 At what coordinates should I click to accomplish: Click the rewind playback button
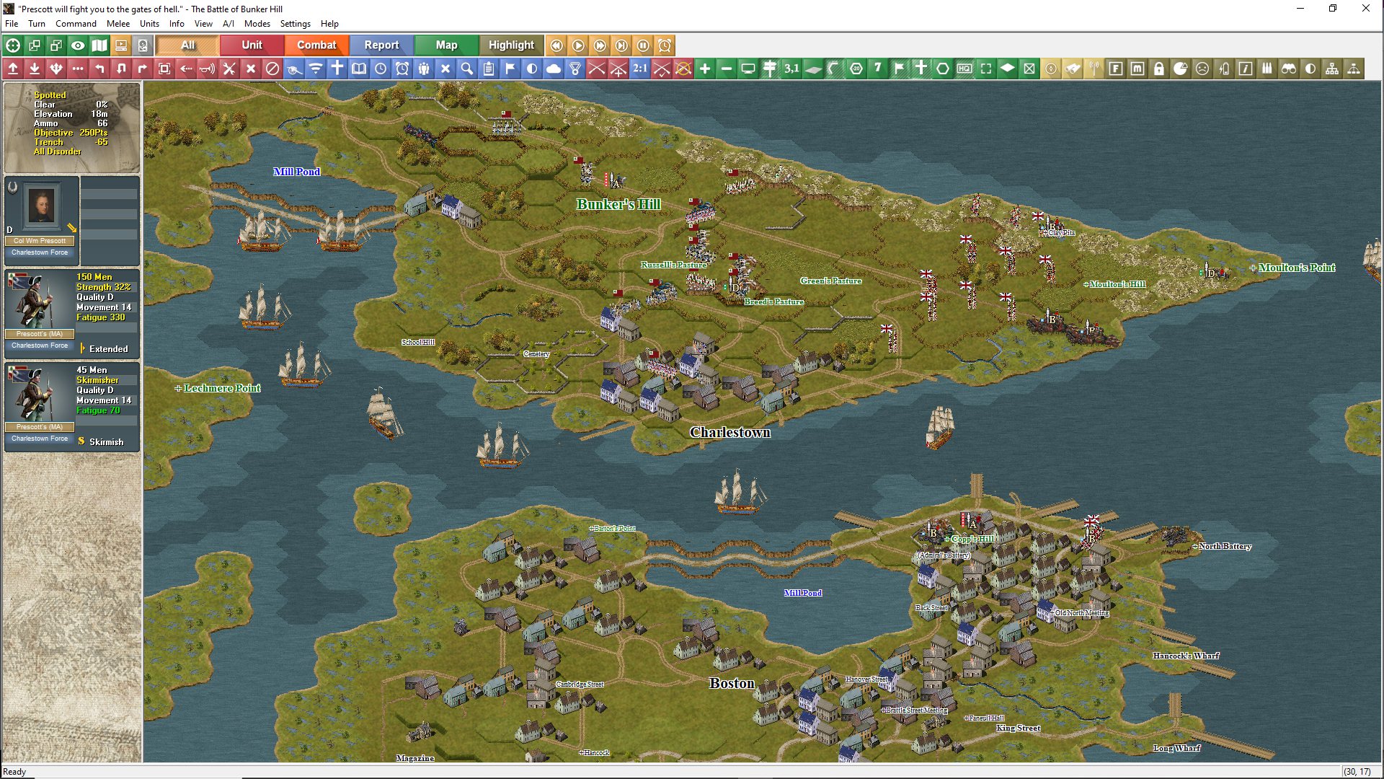click(x=556, y=45)
